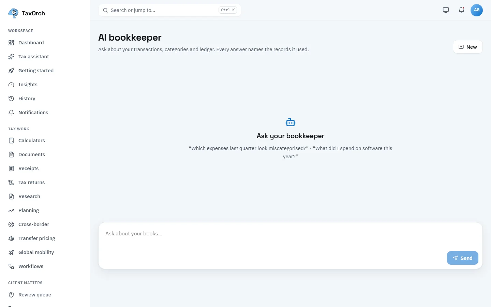Open the AB user avatar menu
Image resolution: width=491 pixels, height=307 pixels.
pyautogui.click(x=477, y=10)
